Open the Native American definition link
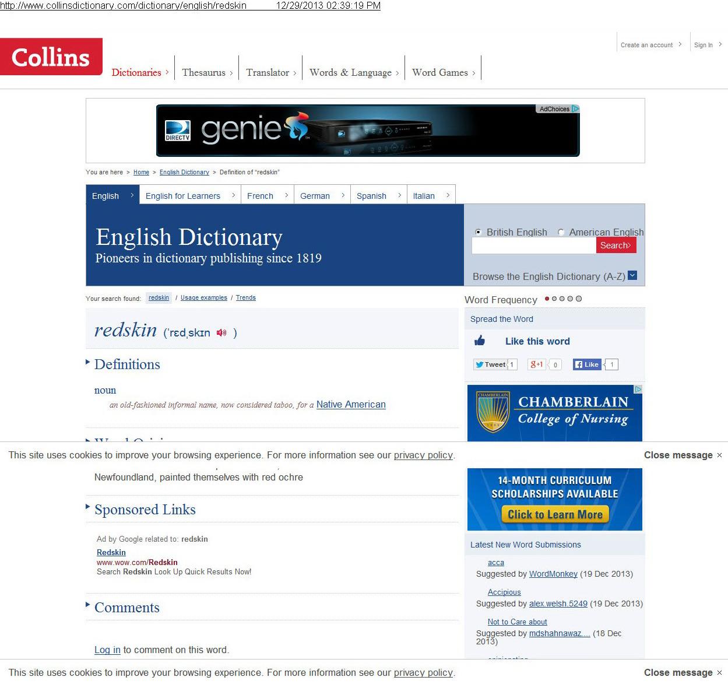The height and width of the screenshot is (684, 728). tap(351, 404)
